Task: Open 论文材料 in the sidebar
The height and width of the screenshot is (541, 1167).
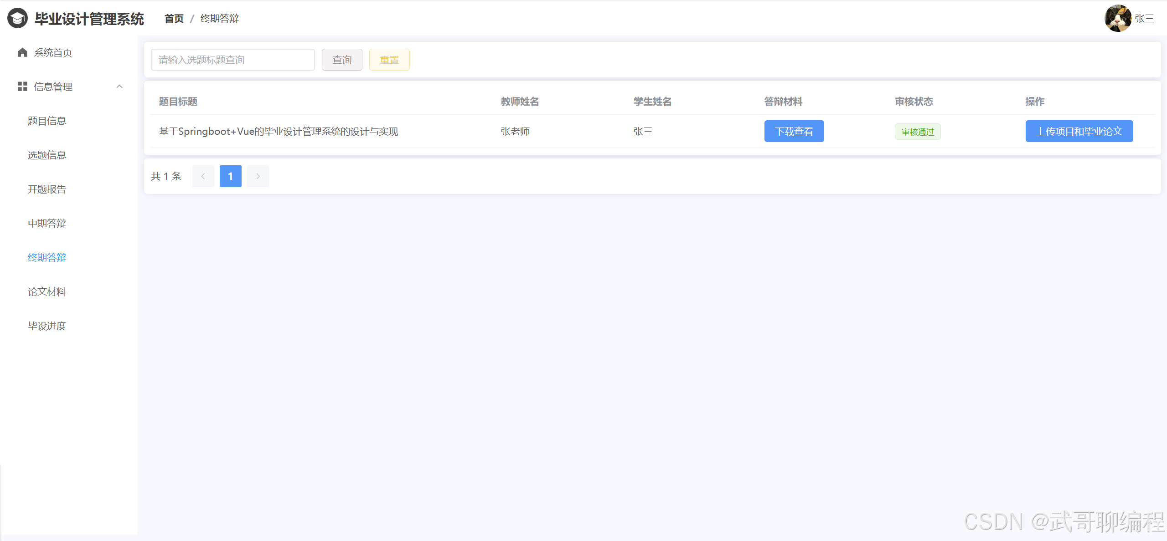Action: (x=47, y=291)
